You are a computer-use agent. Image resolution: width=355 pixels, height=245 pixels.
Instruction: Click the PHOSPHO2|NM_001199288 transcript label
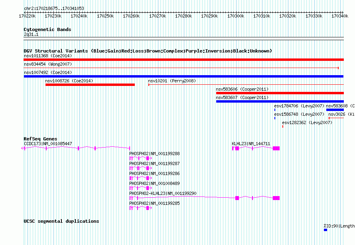(154, 154)
